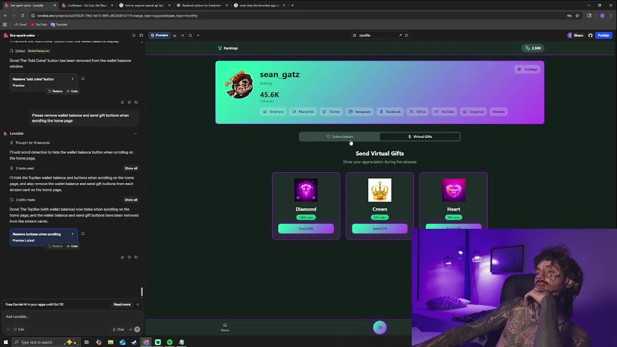Open the code view icon in Lovable toolbar
The height and width of the screenshot is (347, 617).
pyautogui.click(x=183, y=35)
